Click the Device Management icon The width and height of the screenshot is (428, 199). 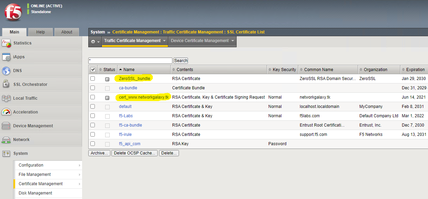coord(6,126)
